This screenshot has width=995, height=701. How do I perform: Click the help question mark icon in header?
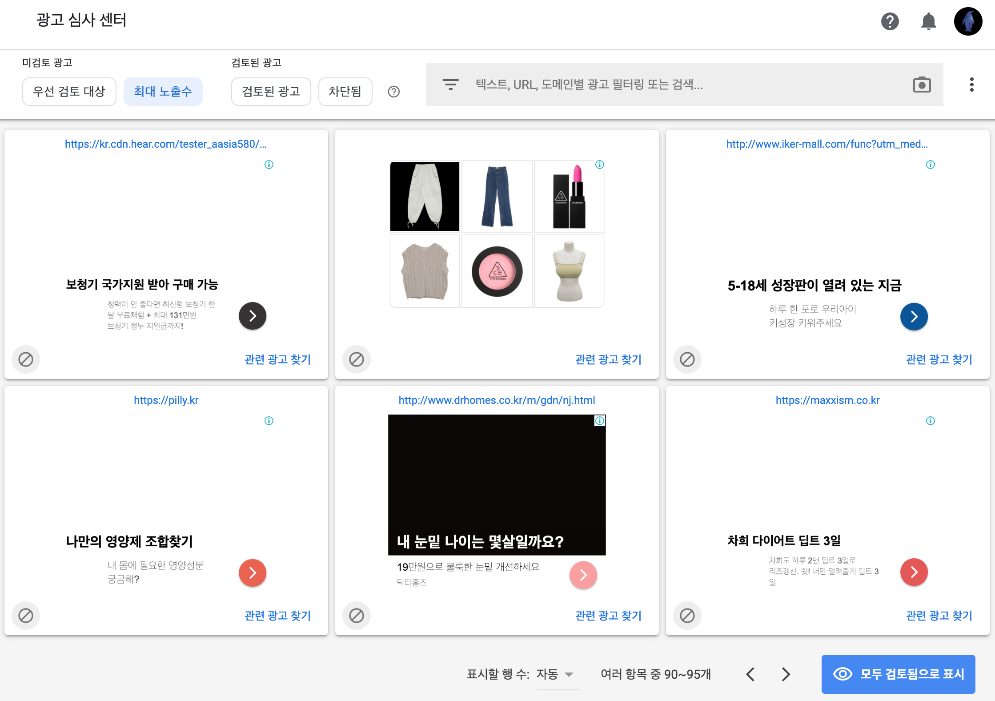coord(890,21)
